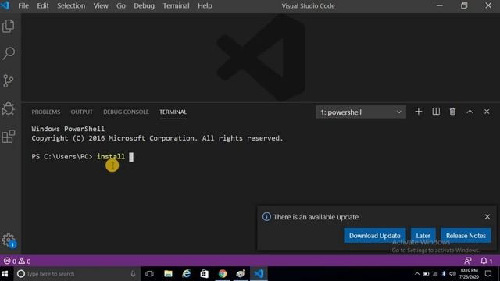Click the Later button in update notification

coord(423,236)
